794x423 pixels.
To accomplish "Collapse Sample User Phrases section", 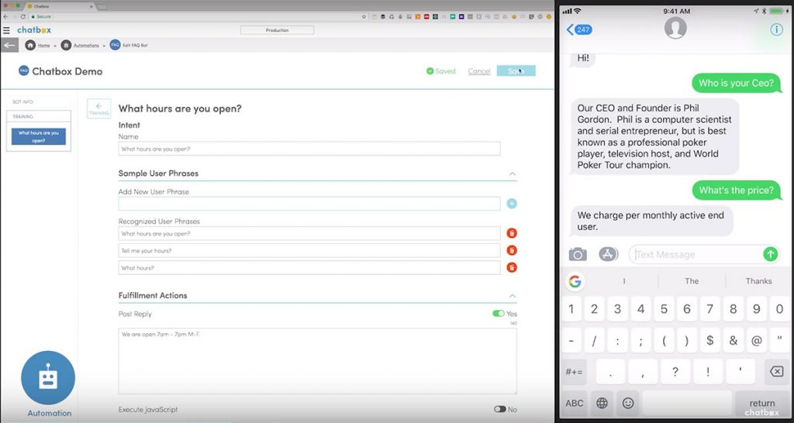I will click(513, 174).
